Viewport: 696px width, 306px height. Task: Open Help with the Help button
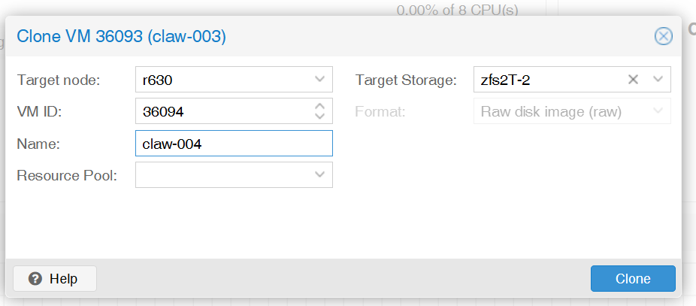[55, 279]
